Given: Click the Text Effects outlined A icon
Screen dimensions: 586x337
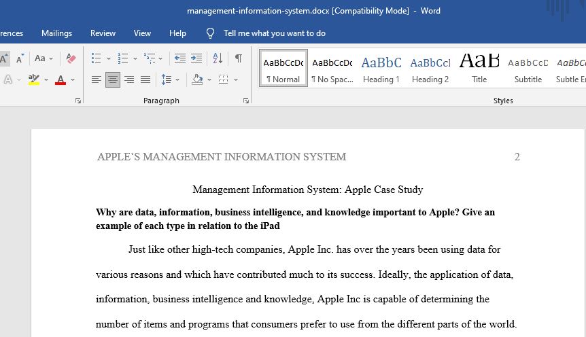Looking at the screenshot, I should pyautogui.click(x=8, y=79).
